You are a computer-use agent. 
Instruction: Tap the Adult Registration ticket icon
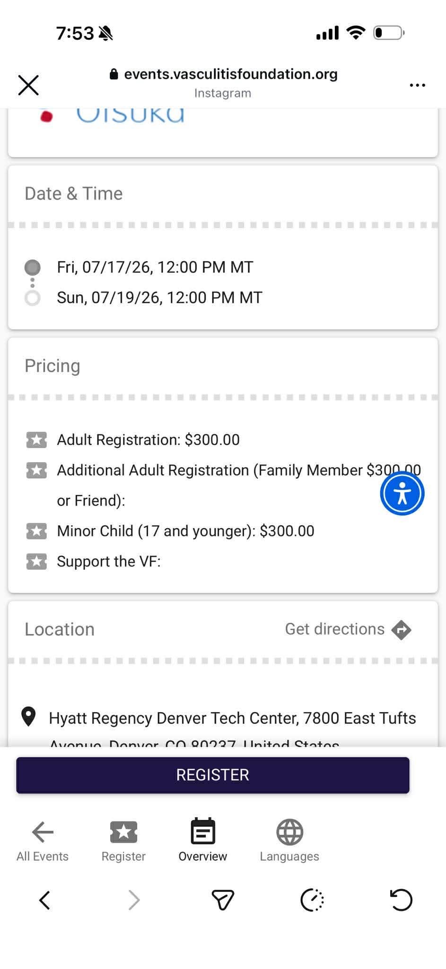pos(36,440)
